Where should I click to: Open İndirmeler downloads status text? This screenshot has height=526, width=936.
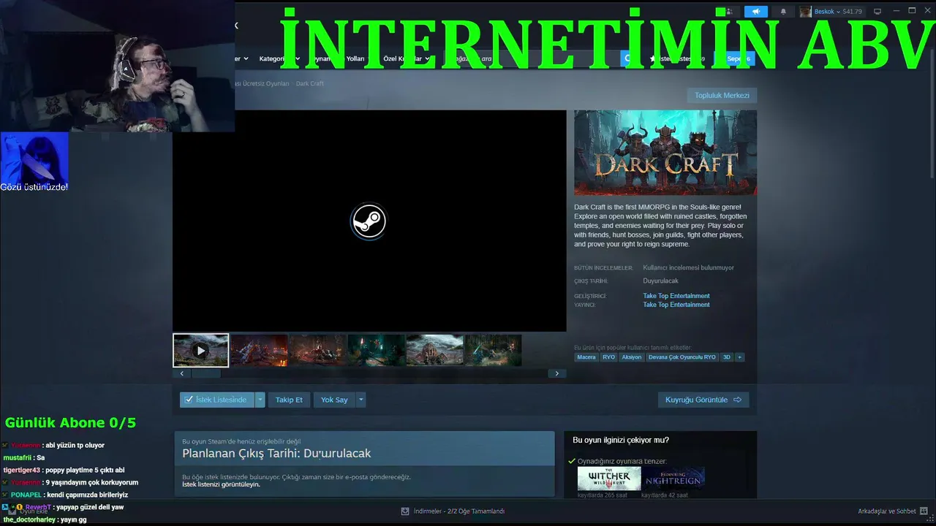458,511
